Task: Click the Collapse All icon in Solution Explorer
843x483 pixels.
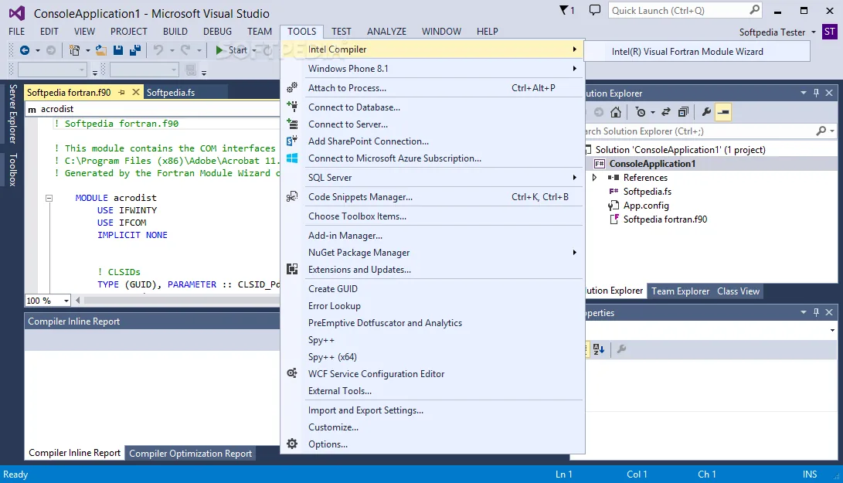Action: (683, 112)
